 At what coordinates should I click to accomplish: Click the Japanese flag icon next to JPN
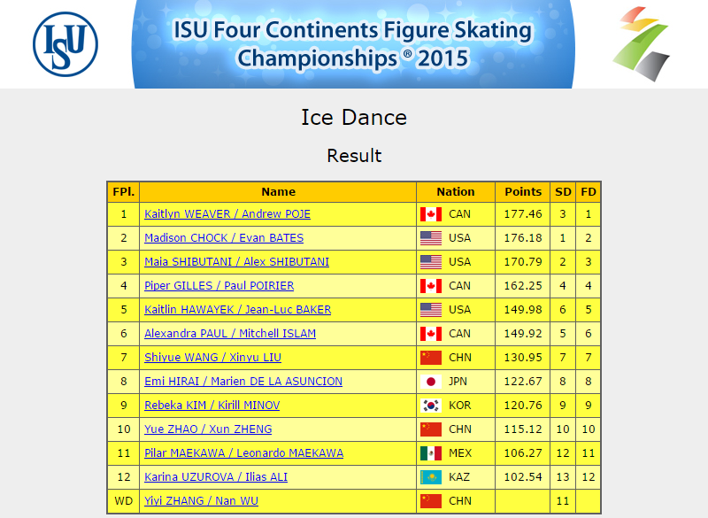point(431,382)
